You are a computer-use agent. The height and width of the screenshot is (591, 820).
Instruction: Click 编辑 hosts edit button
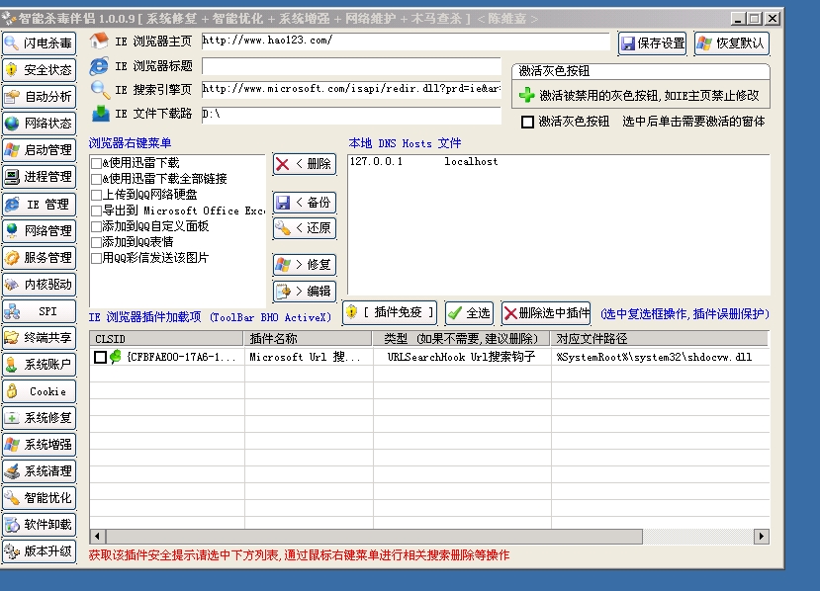click(305, 292)
